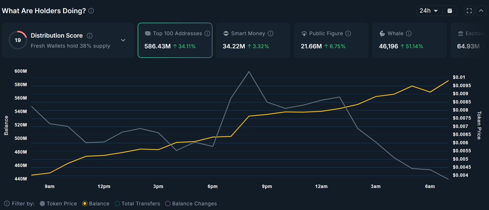The image size is (489, 210).
Task: Toggle the Balance series filter
Action: (x=96, y=203)
